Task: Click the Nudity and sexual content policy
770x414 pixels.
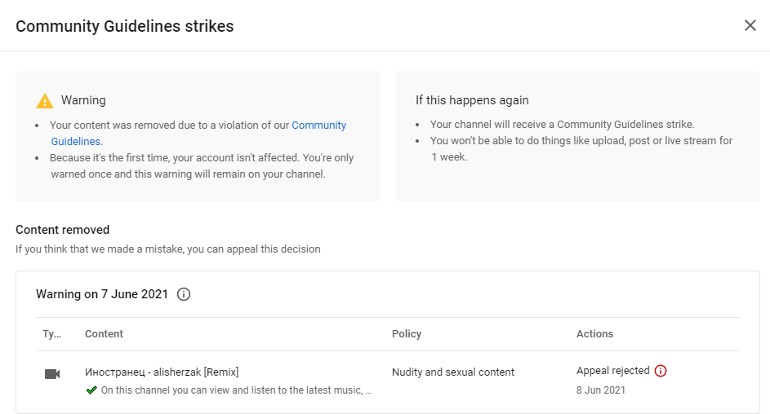Action: tap(452, 372)
